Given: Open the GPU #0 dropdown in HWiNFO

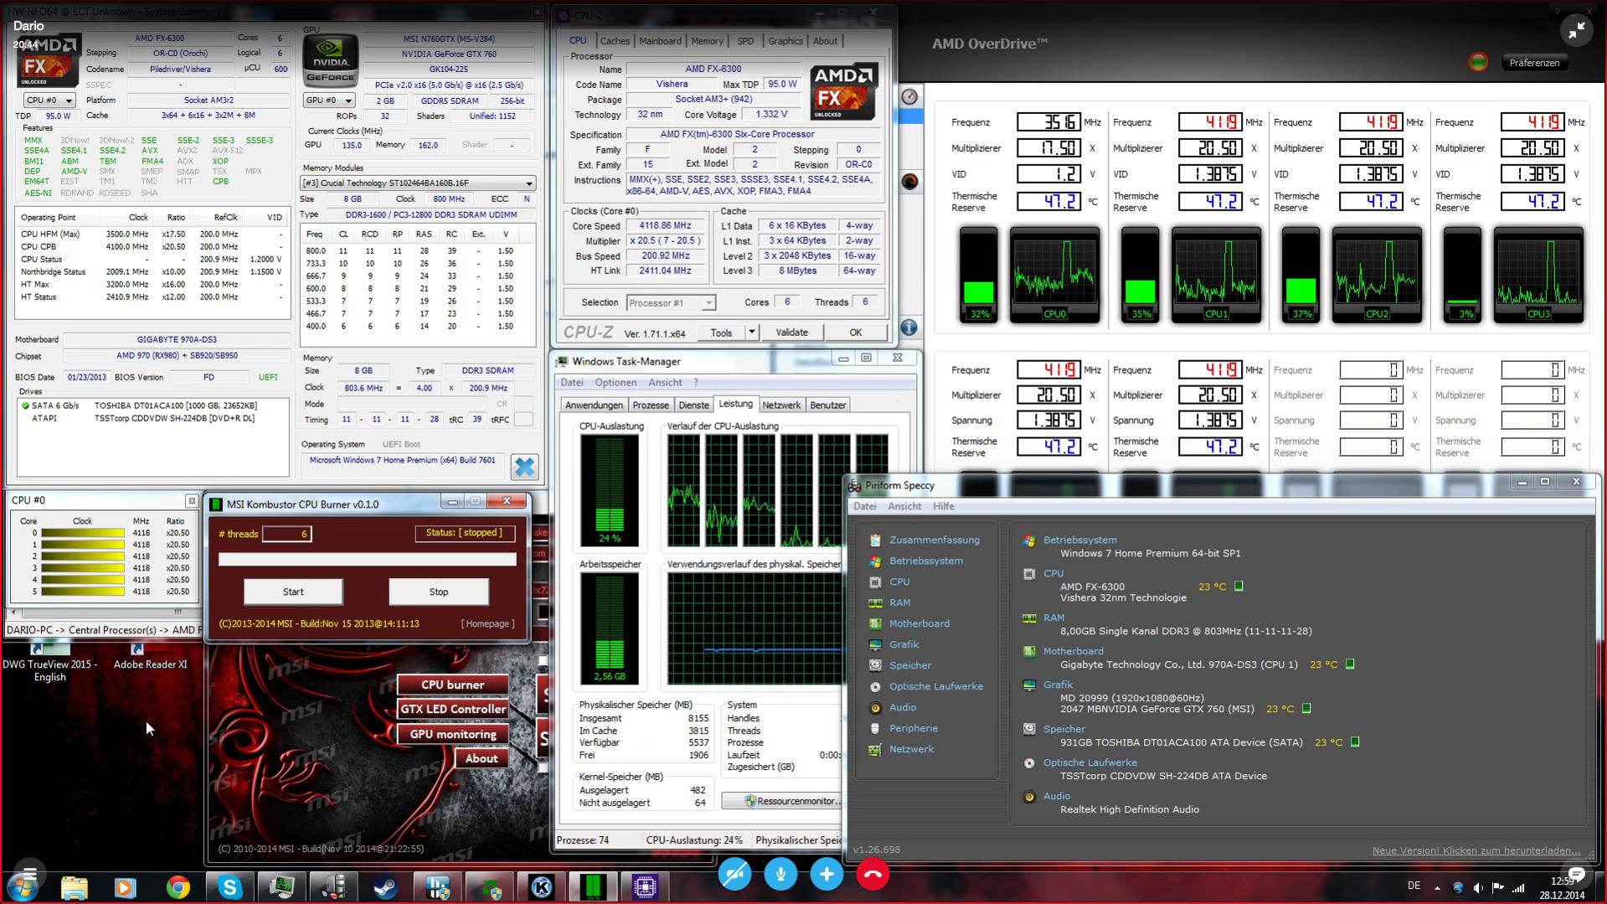Looking at the screenshot, I should click(328, 101).
